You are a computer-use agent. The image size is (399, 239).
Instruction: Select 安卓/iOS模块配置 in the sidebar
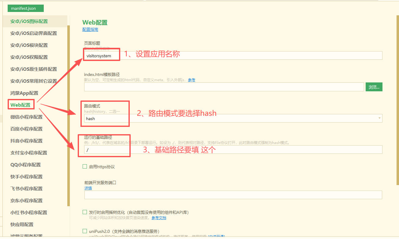click(29, 45)
